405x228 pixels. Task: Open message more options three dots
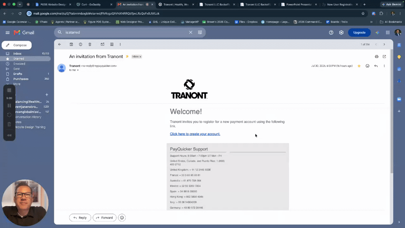coord(384,66)
